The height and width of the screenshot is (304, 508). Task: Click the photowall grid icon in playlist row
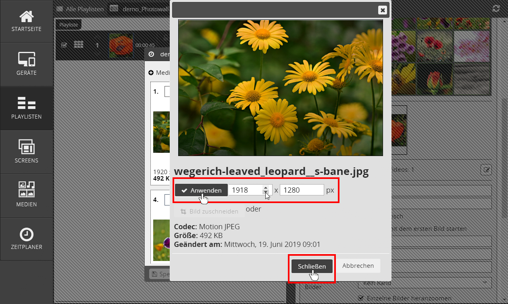pyautogui.click(x=79, y=45)
